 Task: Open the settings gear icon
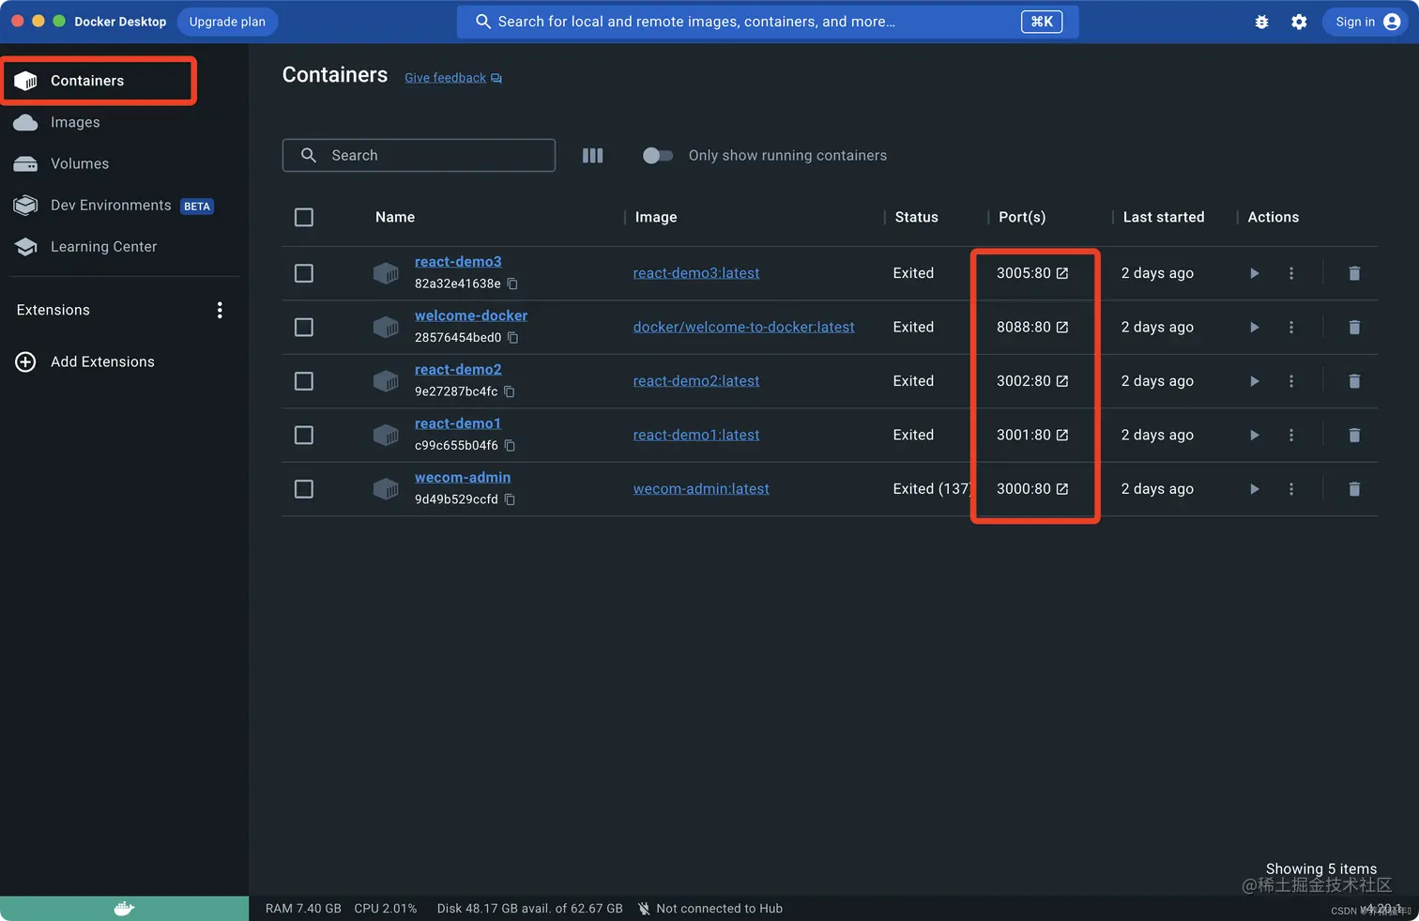[1299, 22]
